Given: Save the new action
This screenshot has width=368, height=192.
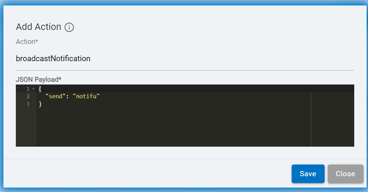Looking at the screenshot, I should click(308, 174).
